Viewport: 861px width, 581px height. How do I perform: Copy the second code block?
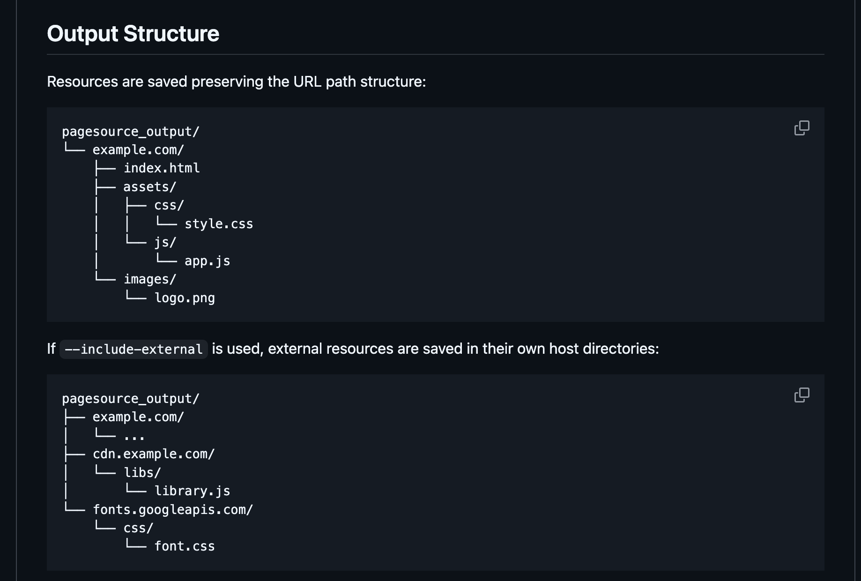802,395
